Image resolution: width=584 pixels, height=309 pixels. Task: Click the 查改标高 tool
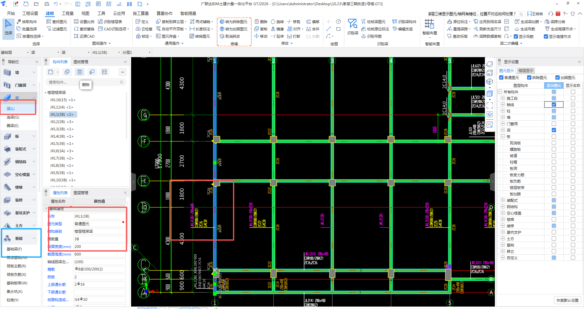(x=457, y=36)
